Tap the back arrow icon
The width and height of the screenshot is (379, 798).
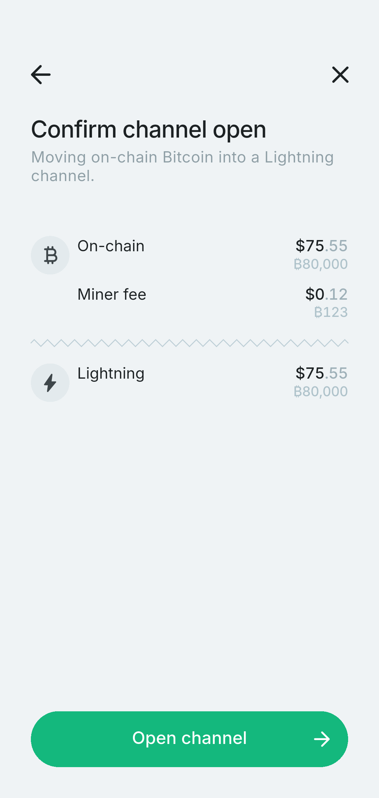point(41,75)
